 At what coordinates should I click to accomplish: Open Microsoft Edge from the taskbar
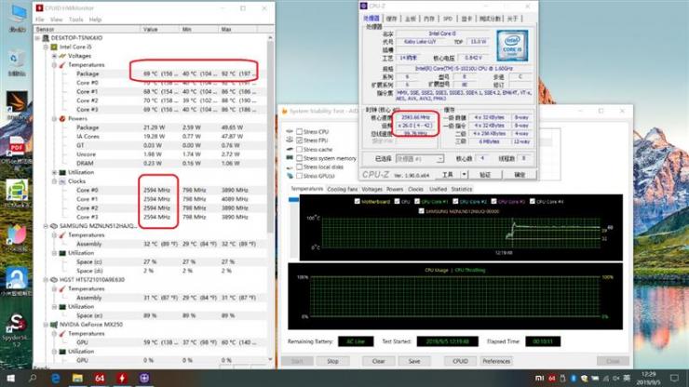(x=56, y=379)
